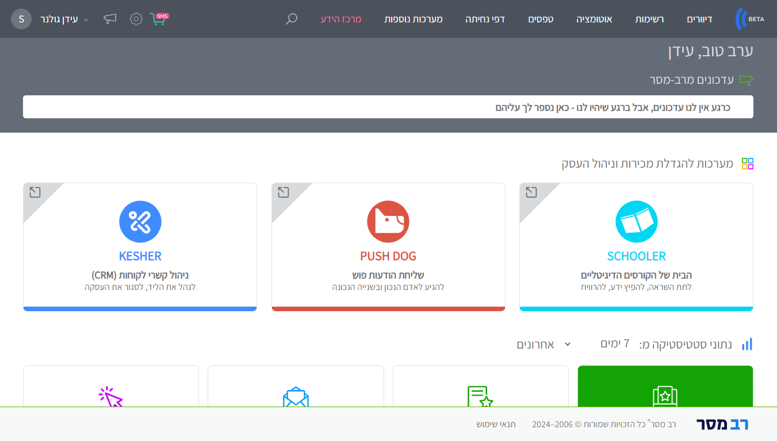Open the אוטומציה menu
Viewport: 777px width, 441px height.
pos(594,19)
